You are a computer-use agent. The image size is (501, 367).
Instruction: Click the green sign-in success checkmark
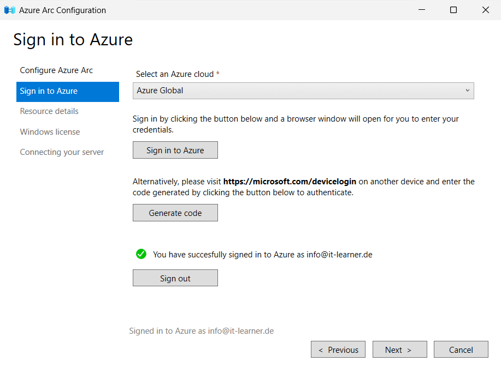pos(141,254)
